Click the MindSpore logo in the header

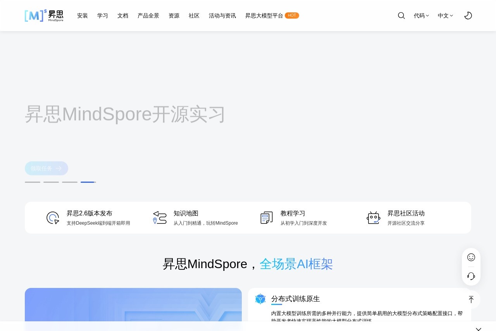44,16
